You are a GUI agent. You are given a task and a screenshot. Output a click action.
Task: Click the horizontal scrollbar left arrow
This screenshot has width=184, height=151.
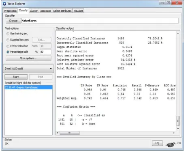click(x=58, y=133)
